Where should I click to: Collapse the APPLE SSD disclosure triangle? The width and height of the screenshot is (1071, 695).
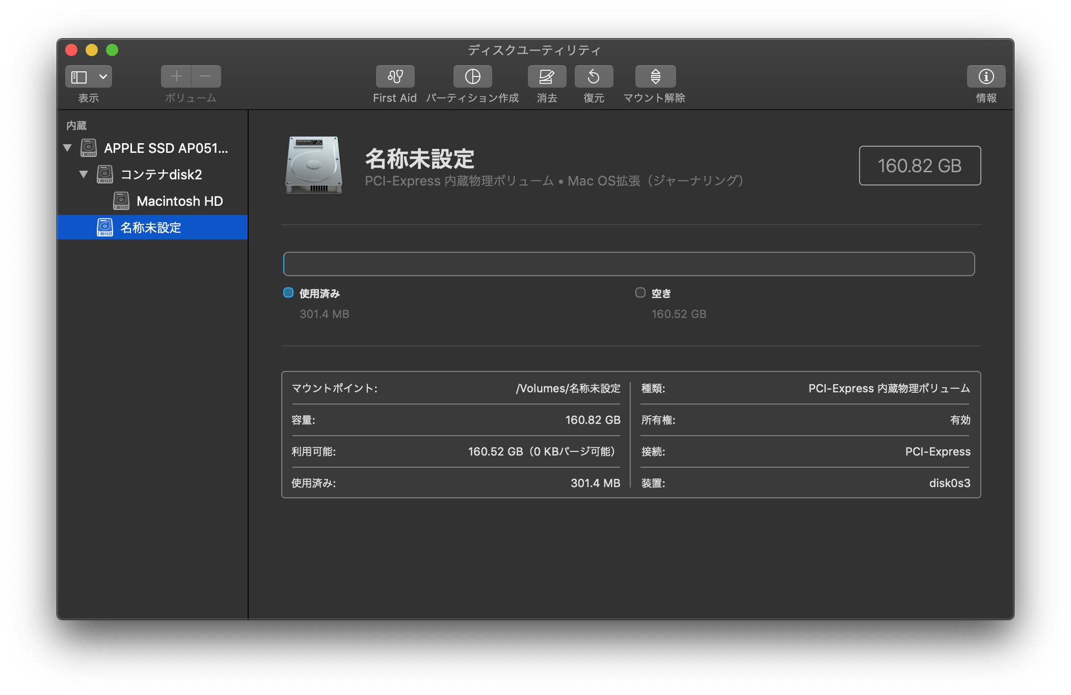(x=67, y=148)
